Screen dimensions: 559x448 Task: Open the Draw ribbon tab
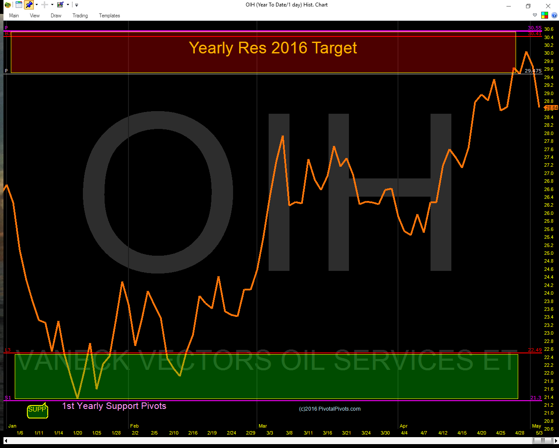point(56,16)
